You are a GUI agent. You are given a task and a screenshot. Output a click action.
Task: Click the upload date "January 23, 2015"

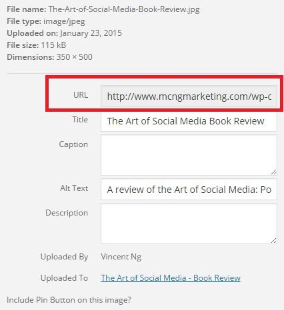click(x=91, y=33)
